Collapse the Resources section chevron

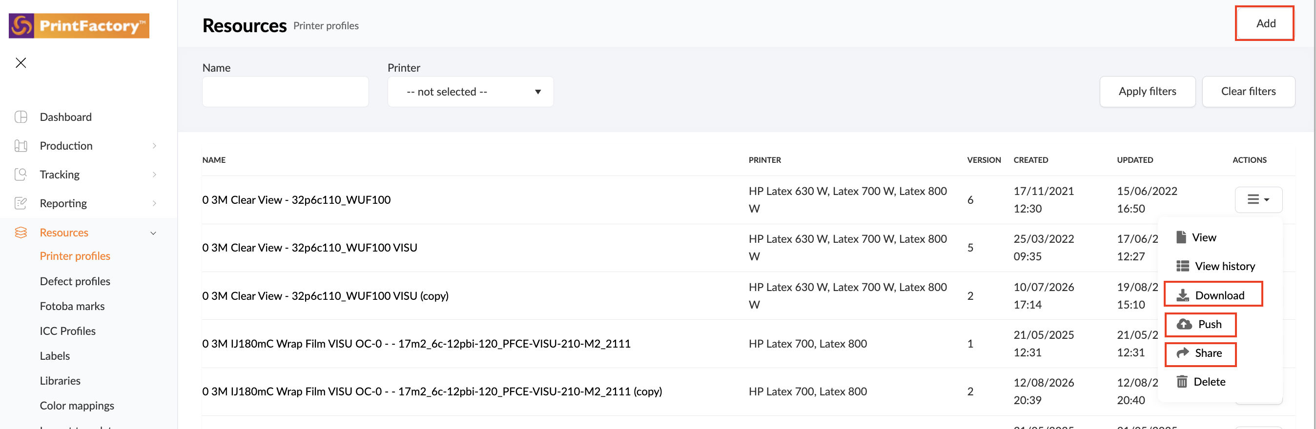coord(153,233)
